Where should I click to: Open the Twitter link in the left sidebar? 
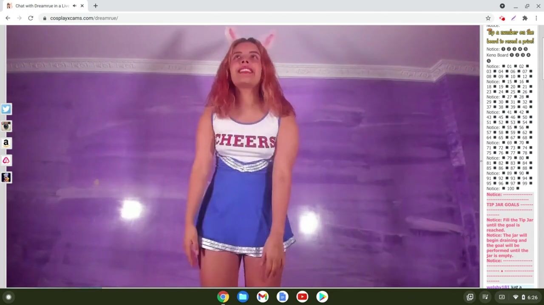[x=6, y=109]
